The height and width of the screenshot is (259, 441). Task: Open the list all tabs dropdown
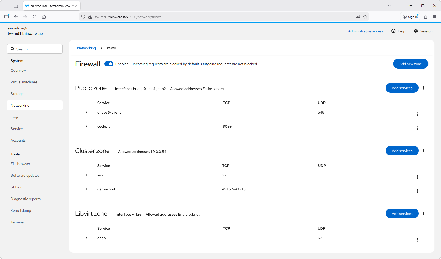pyautogui.click(x=389, y=6)
